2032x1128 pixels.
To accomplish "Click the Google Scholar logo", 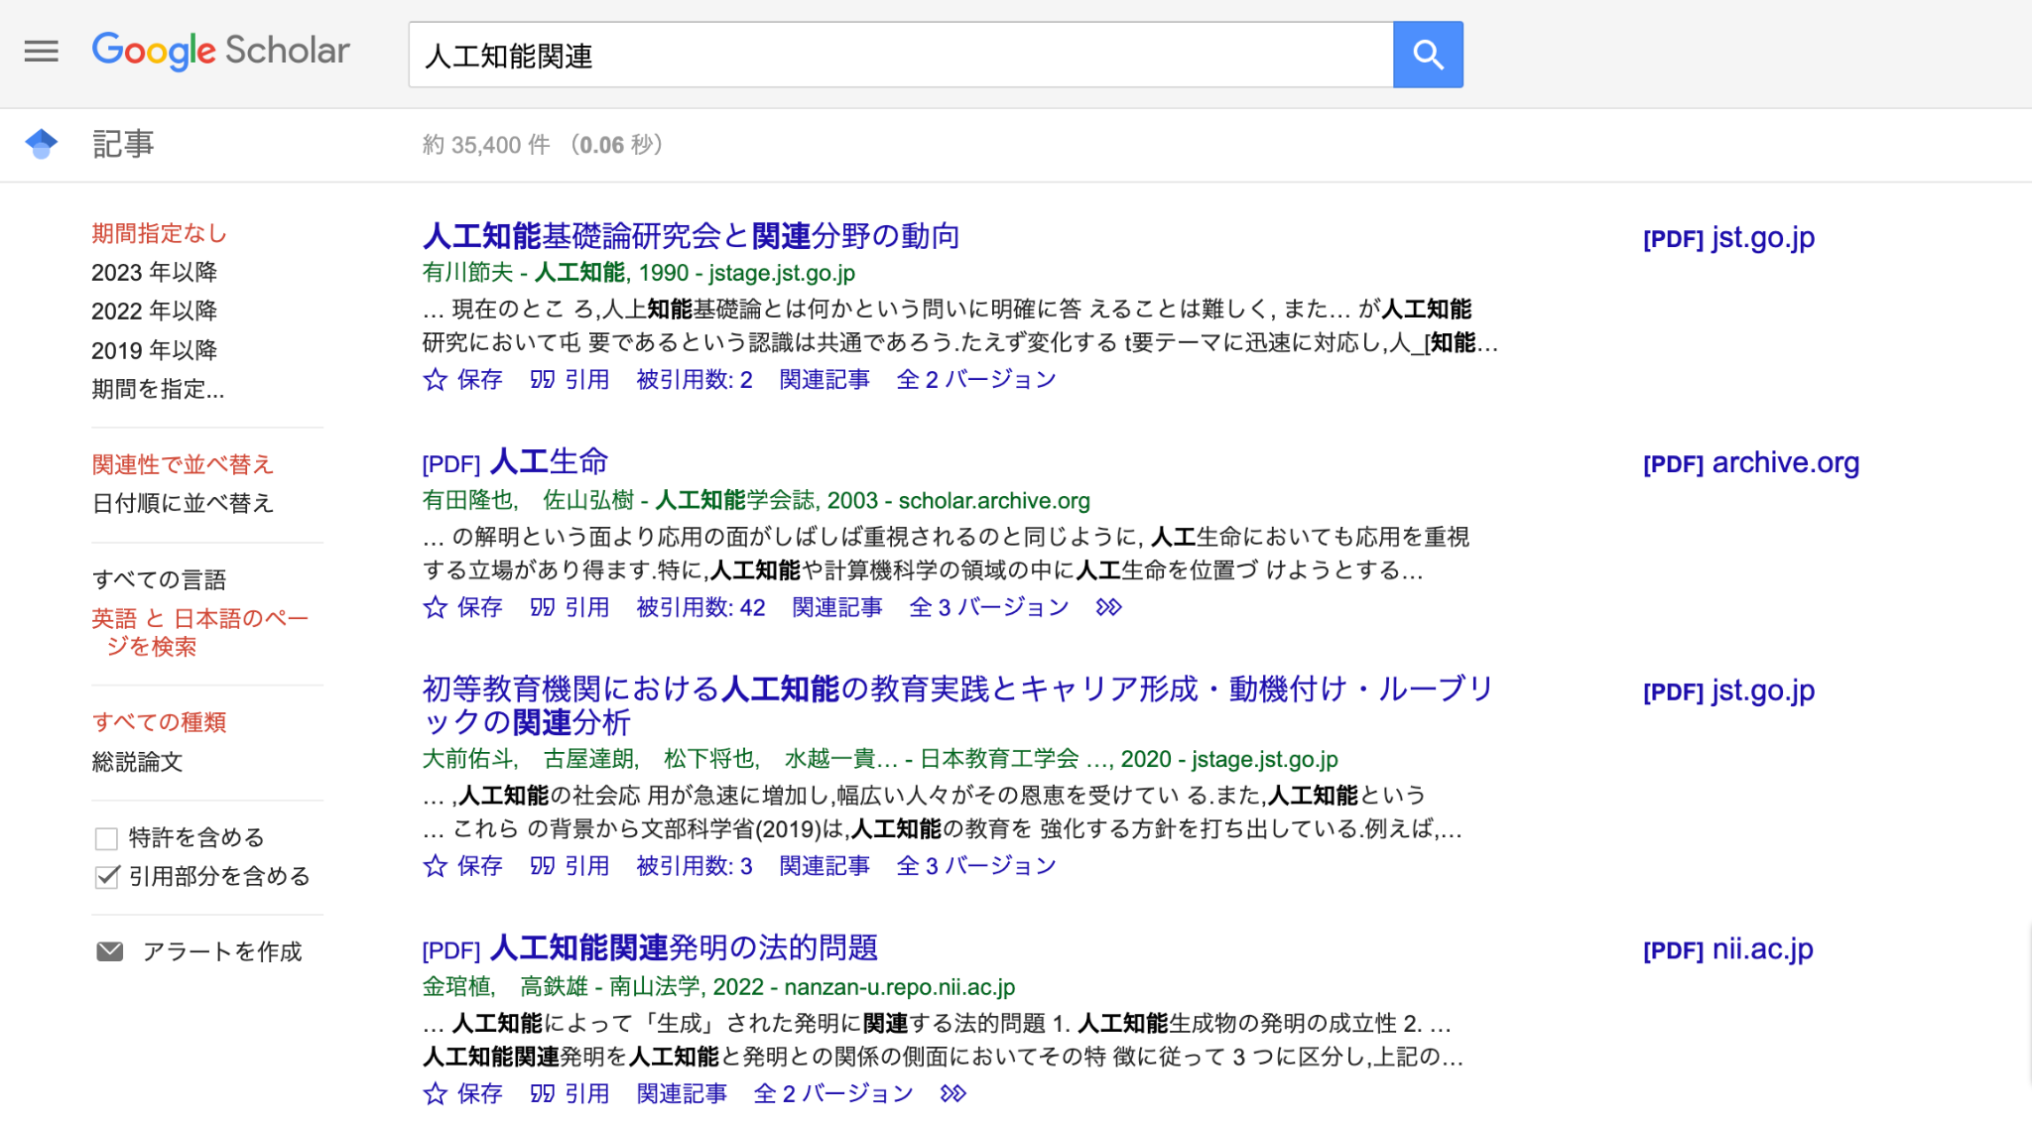I will point(220,51).
